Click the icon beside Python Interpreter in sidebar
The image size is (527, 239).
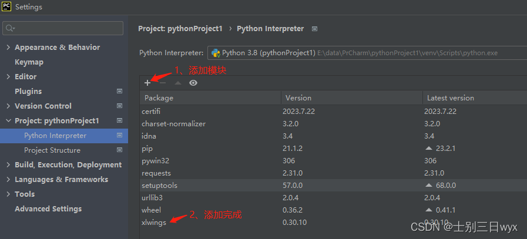(119, 136)
